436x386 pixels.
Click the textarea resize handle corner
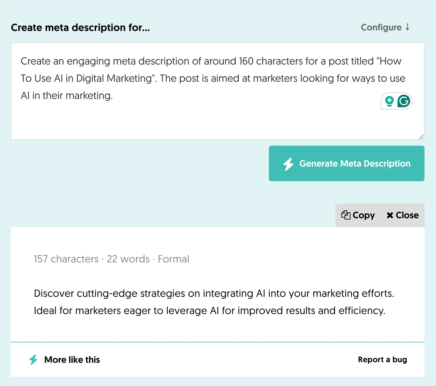click(421, 137)
